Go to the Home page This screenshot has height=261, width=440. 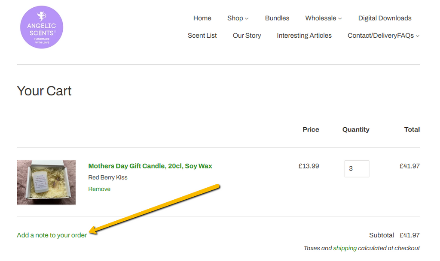(202, 18)
